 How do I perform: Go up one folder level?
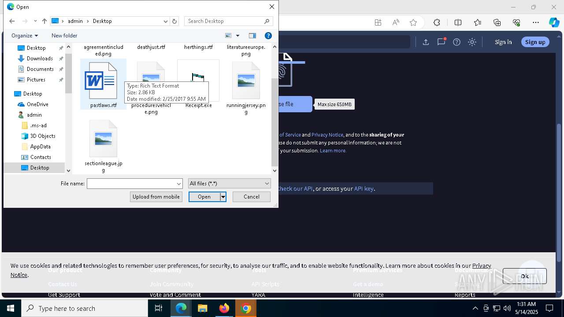point(45,21)
